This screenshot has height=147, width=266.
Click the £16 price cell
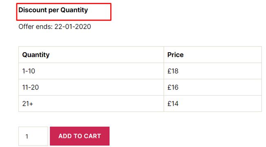click(x=213, y=87)
